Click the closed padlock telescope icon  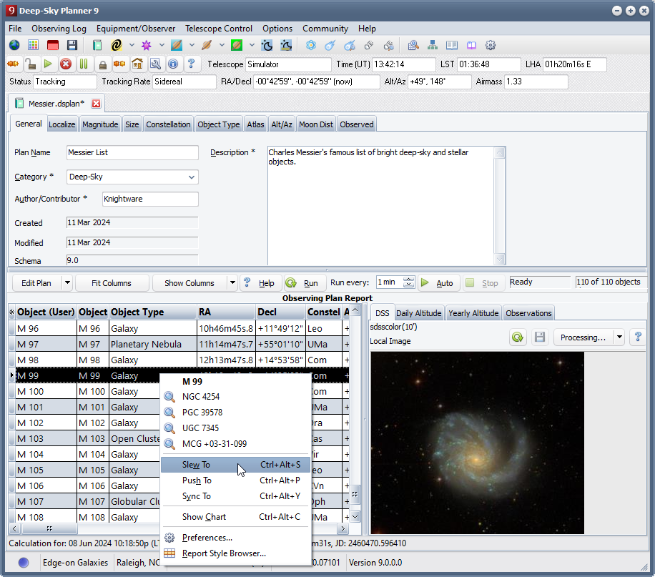pyautogui.click(x=103, y=64)
